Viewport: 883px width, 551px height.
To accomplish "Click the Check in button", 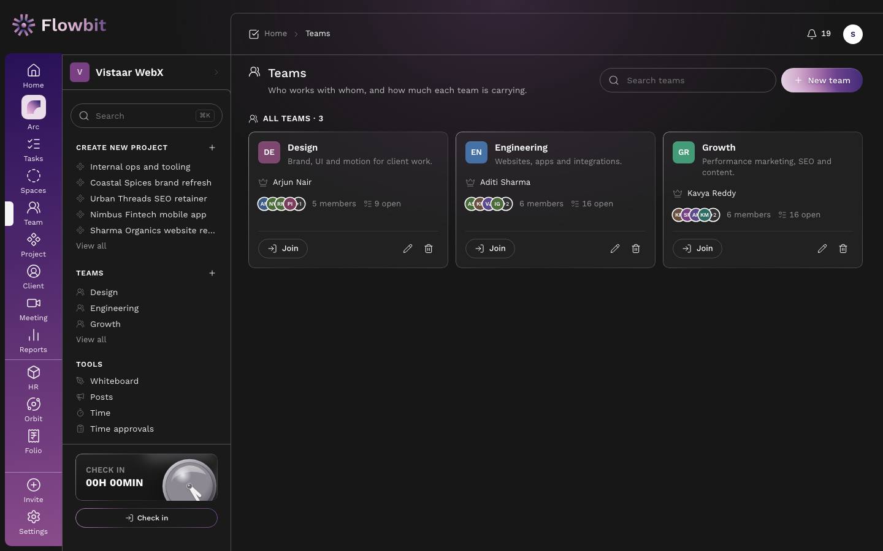I will coord(147,518).
